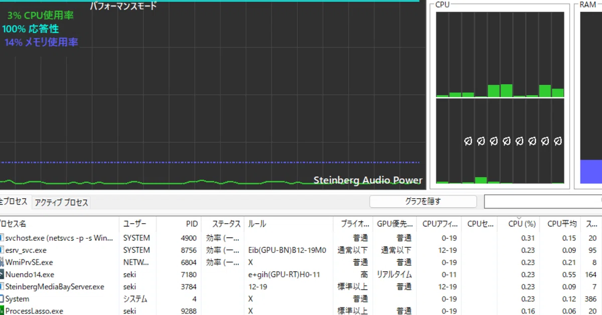Sort by the CPUアフィ... affinity column header
The height and width of the screenshot is (315, 602).
pos(438,224)
